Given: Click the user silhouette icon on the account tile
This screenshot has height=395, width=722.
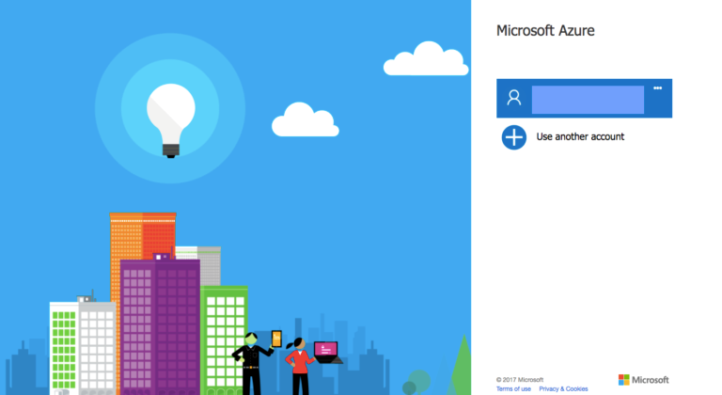Looking at the screenshot, I should [x=514, y=98].
